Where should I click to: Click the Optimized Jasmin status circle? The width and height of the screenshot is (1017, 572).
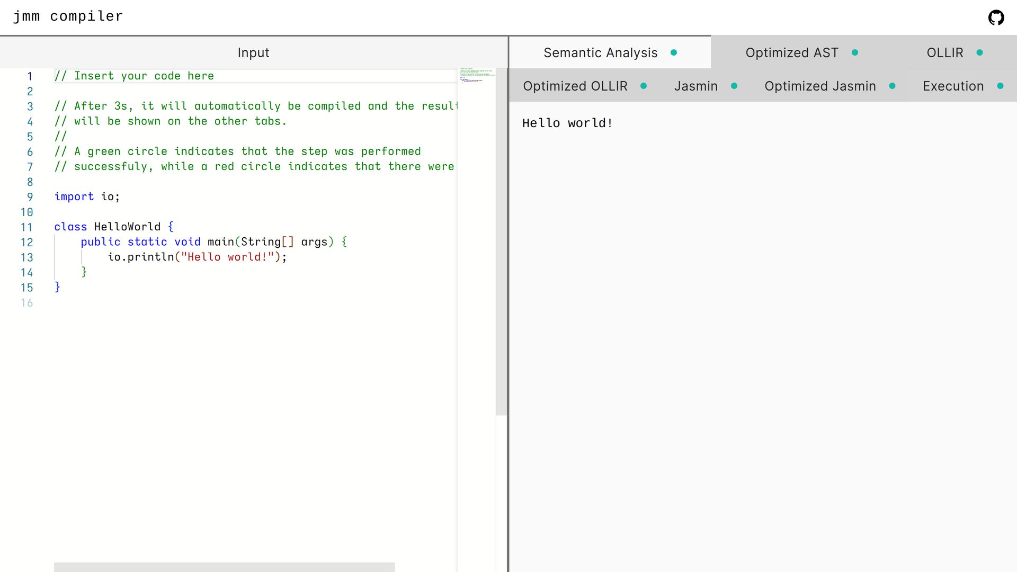point(893,86)
